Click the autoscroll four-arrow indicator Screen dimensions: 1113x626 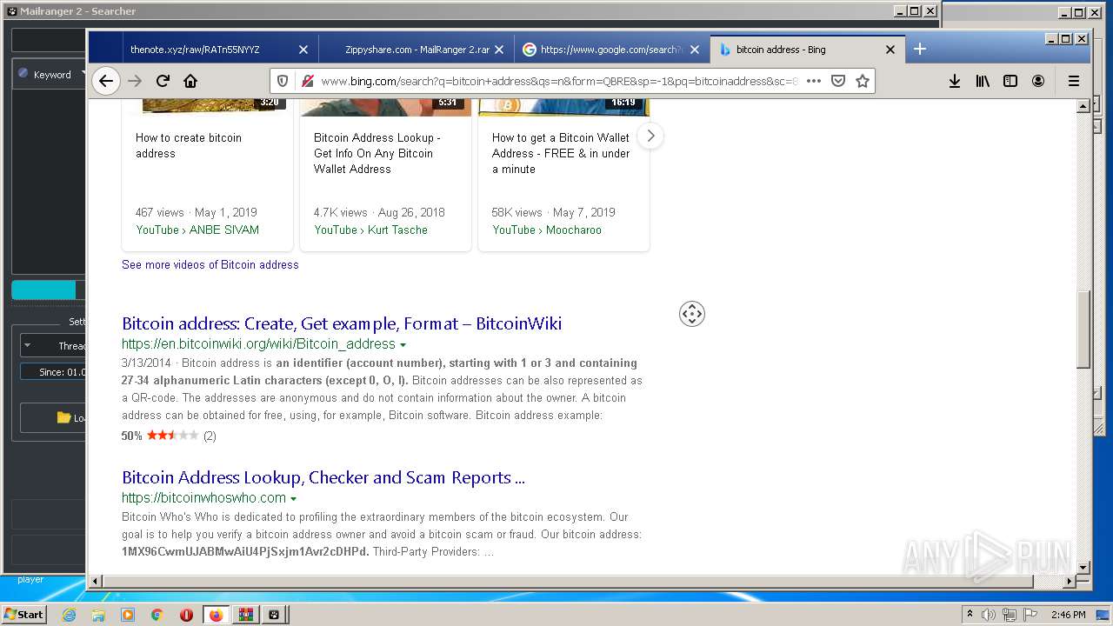(x=692, y=314)
